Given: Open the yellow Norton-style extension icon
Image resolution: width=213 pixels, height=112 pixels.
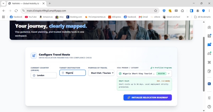Looking at the screenshot, I should click(170, 11).
